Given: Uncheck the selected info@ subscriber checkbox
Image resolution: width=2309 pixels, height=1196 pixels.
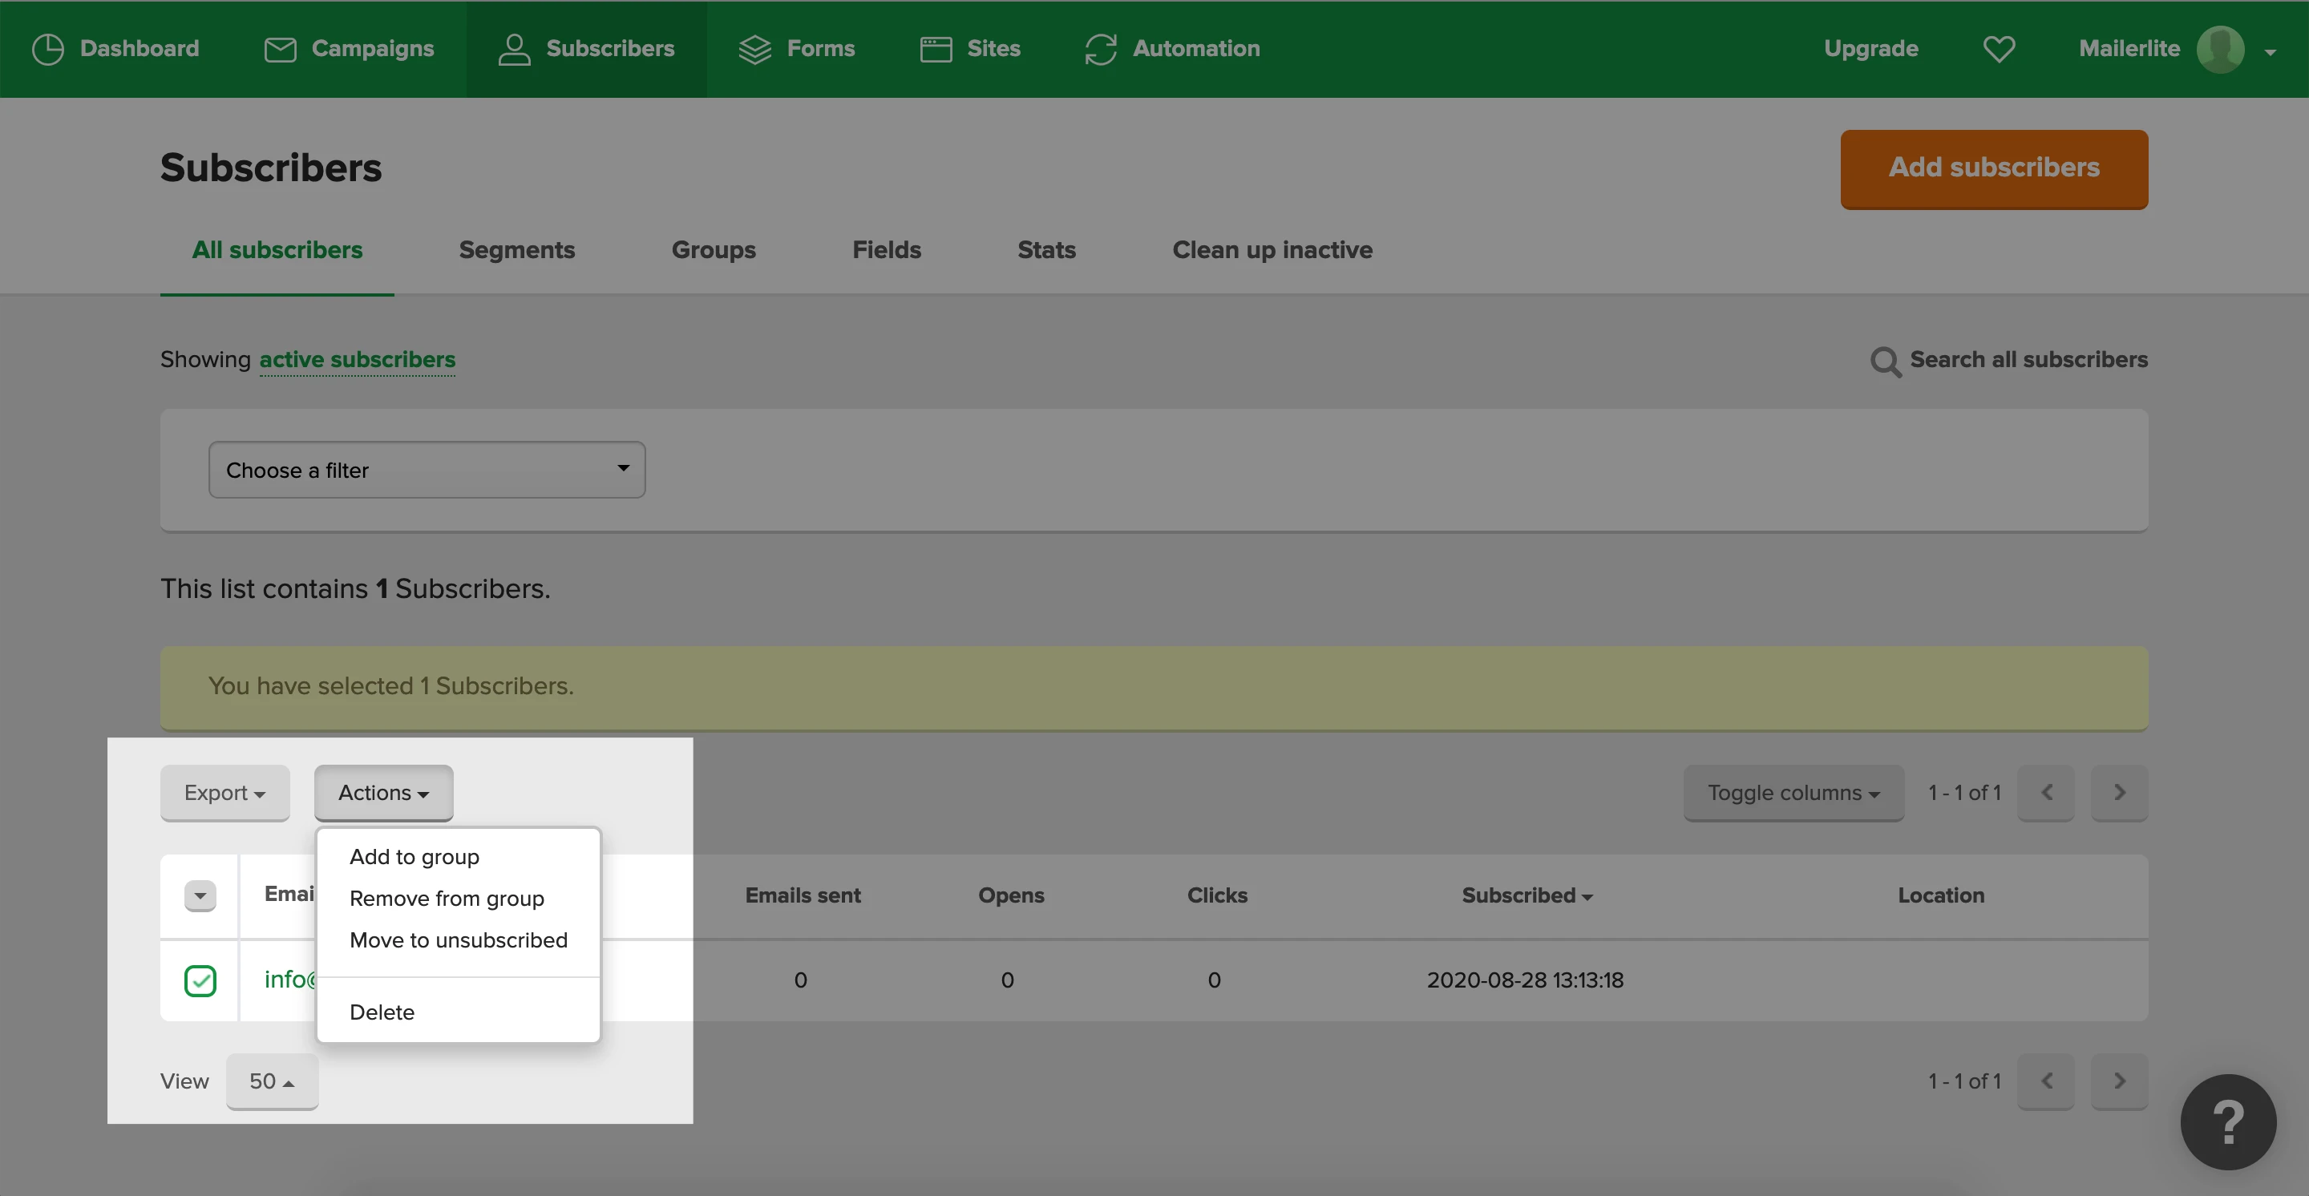Looking at the screenshot, I should [200, 980].
